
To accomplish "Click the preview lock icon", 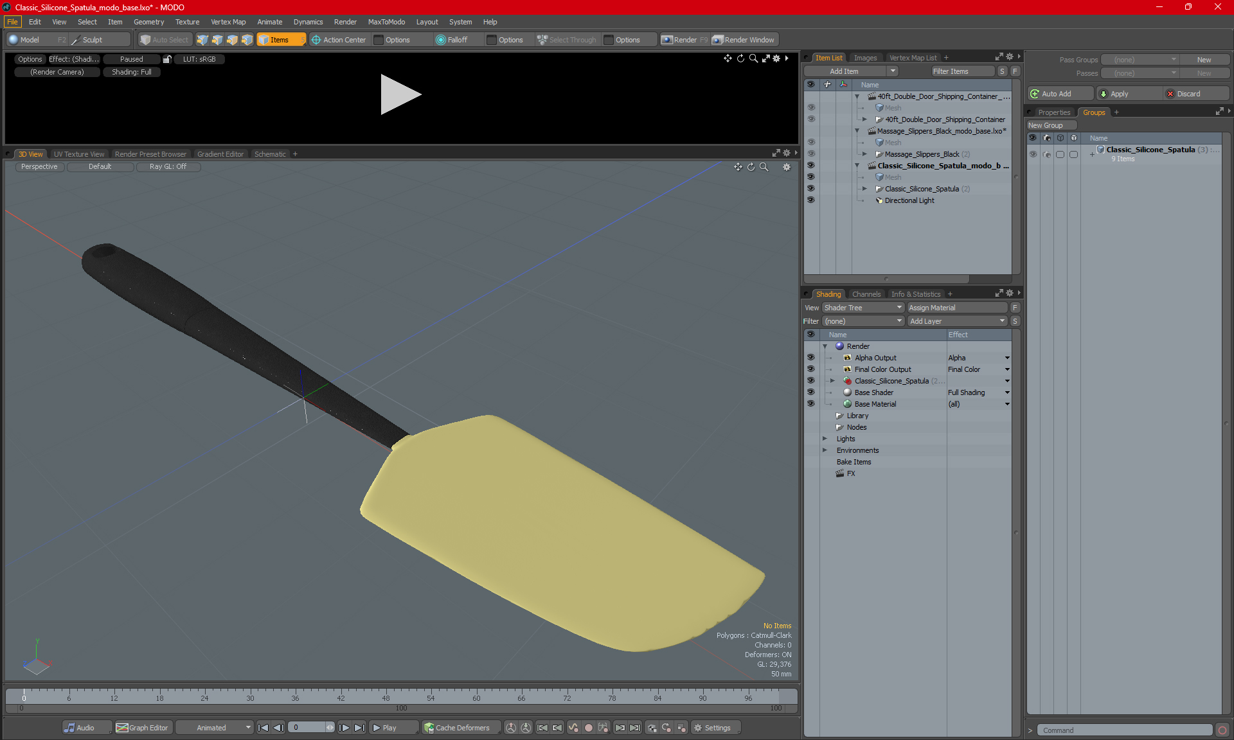I will [167, 59].
